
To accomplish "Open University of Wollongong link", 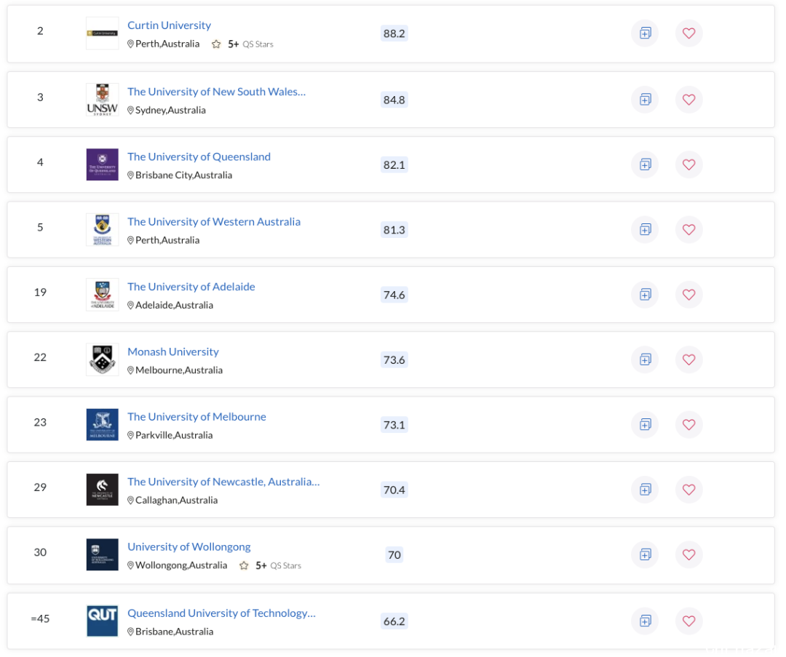I will [189, 546].
